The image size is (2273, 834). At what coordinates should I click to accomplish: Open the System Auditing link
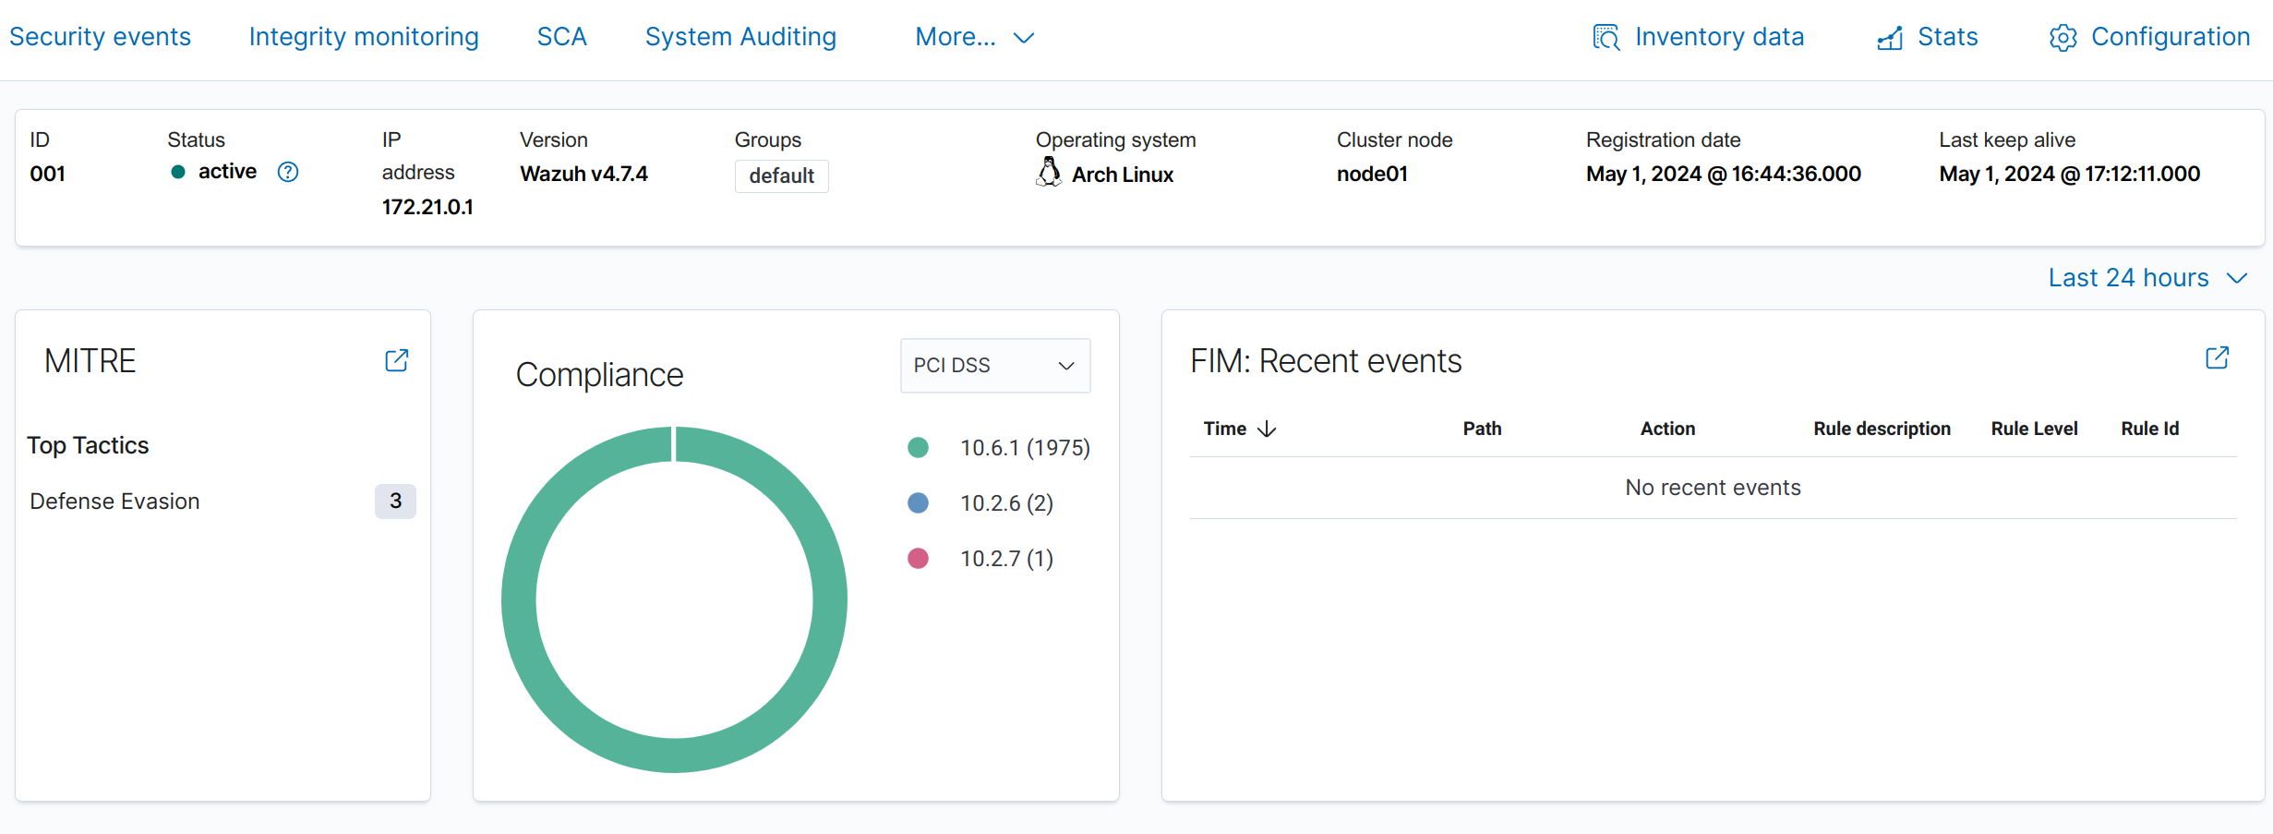click(x=740, y=37)
